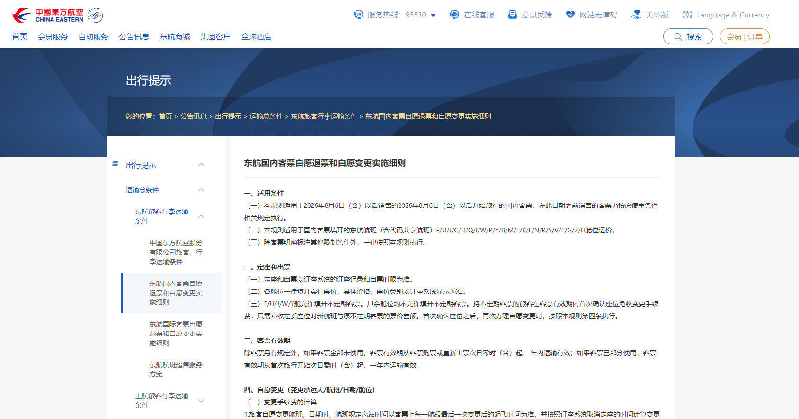Click the online customer service chat icon
Viewport: 799px width, 419px height.
pyautogui.click(x=454, y=15)
